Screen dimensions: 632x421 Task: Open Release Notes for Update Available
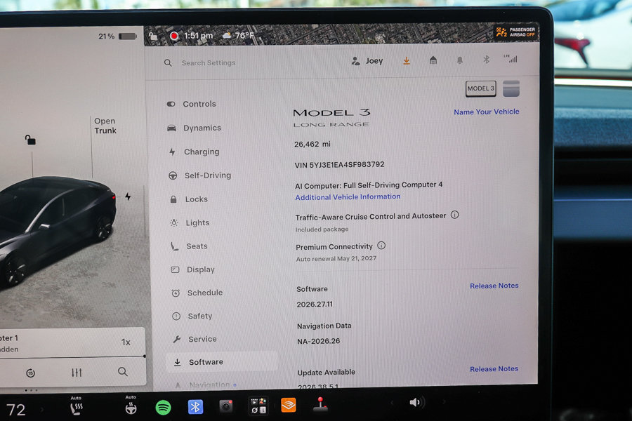pos(494,368)
